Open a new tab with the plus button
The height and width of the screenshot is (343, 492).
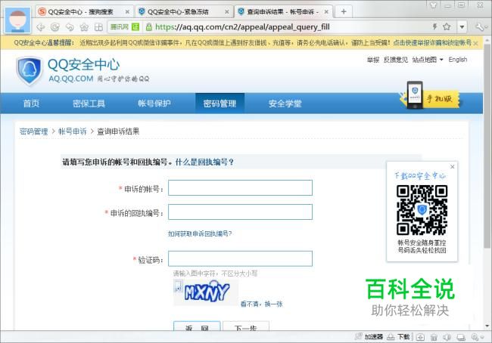[344, 11]
